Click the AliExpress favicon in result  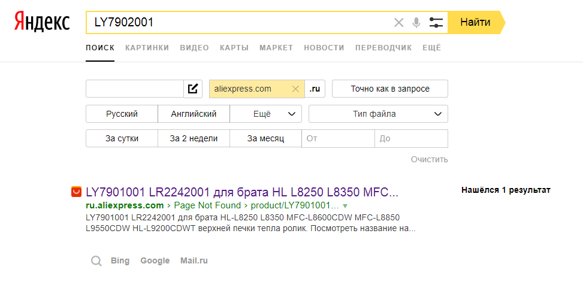(76, 192)
